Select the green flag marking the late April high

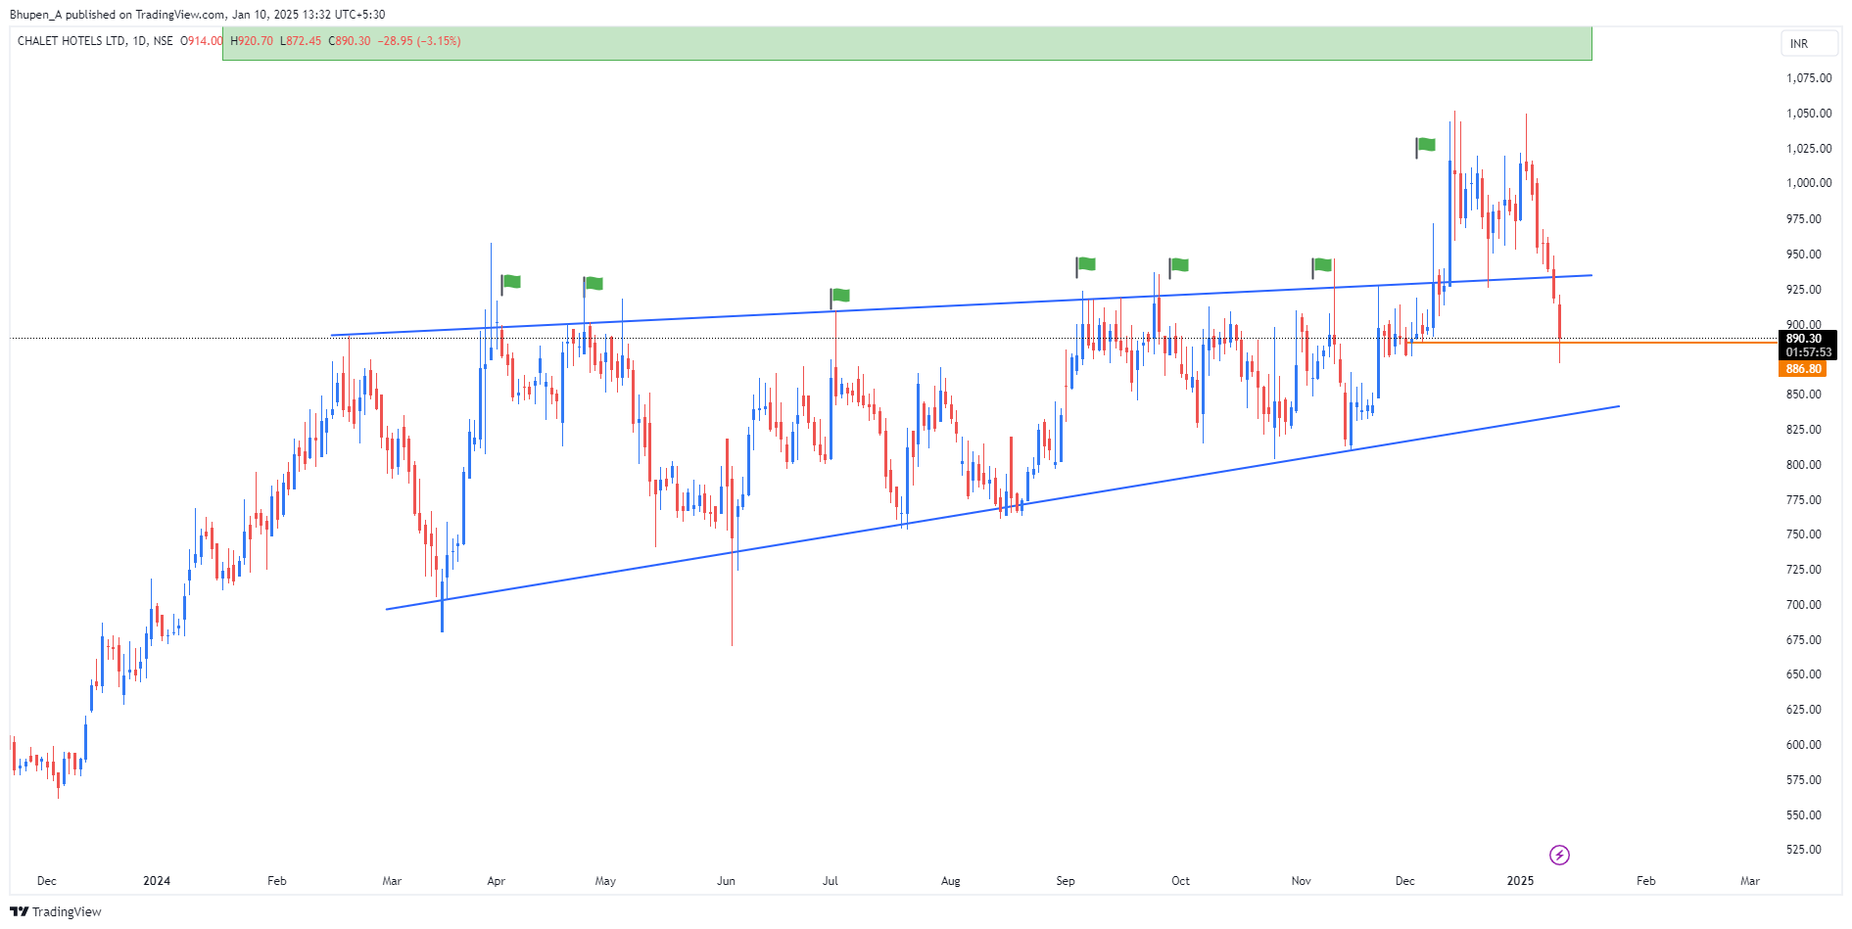pyautogui.click(x=593, y=285)
